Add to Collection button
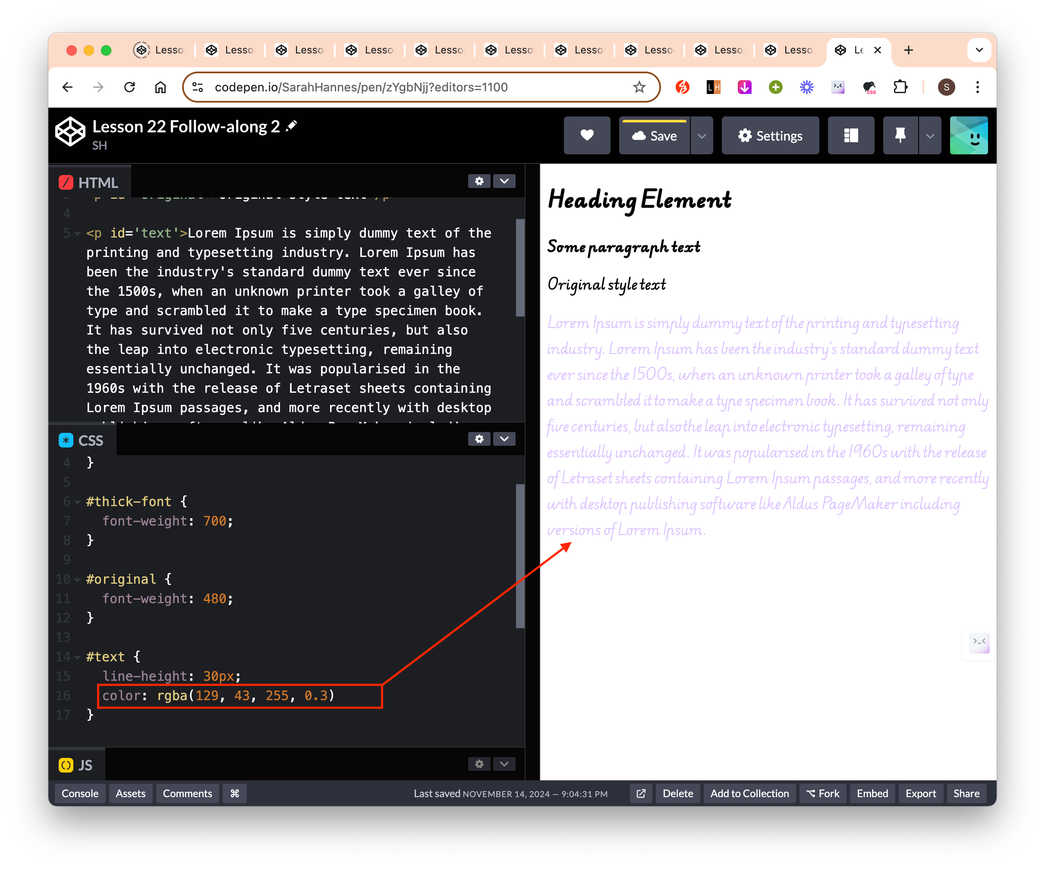The image size is (1045, 870). point(749,793)
